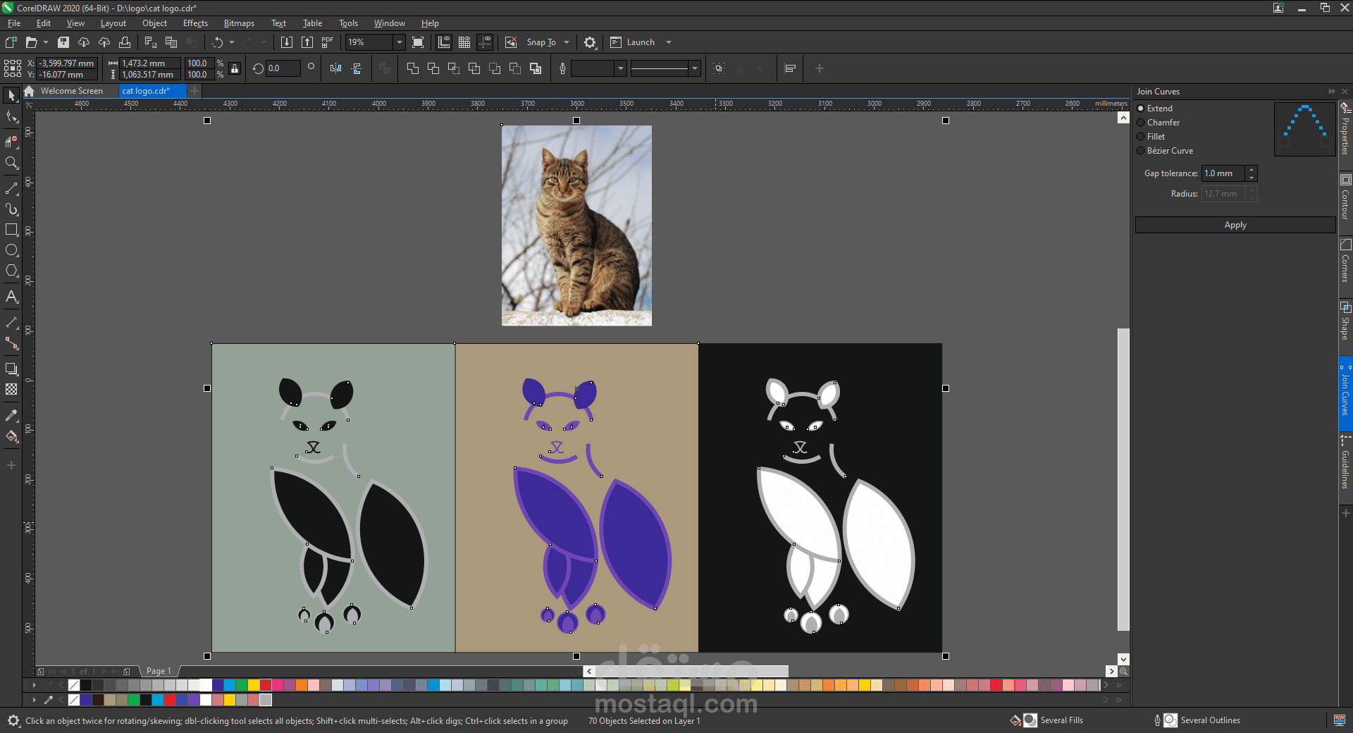The height and width of the screenshot is (733, 1353).
Task: Choose the Ellipse tool
Action: point(11,250)
